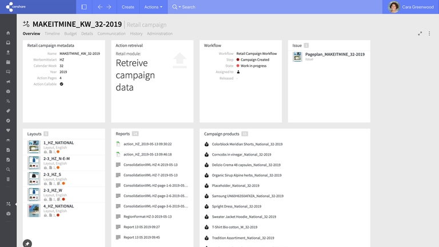Open layout 2-3_HZ_N-E-M

pos(57,158)
